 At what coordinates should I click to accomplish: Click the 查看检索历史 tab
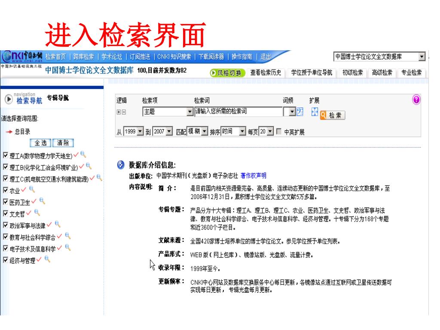tap(266, 73)
